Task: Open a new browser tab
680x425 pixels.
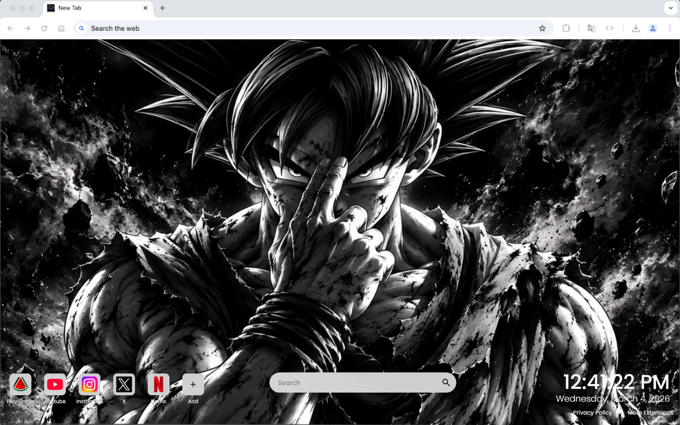Action: point(163,8)
